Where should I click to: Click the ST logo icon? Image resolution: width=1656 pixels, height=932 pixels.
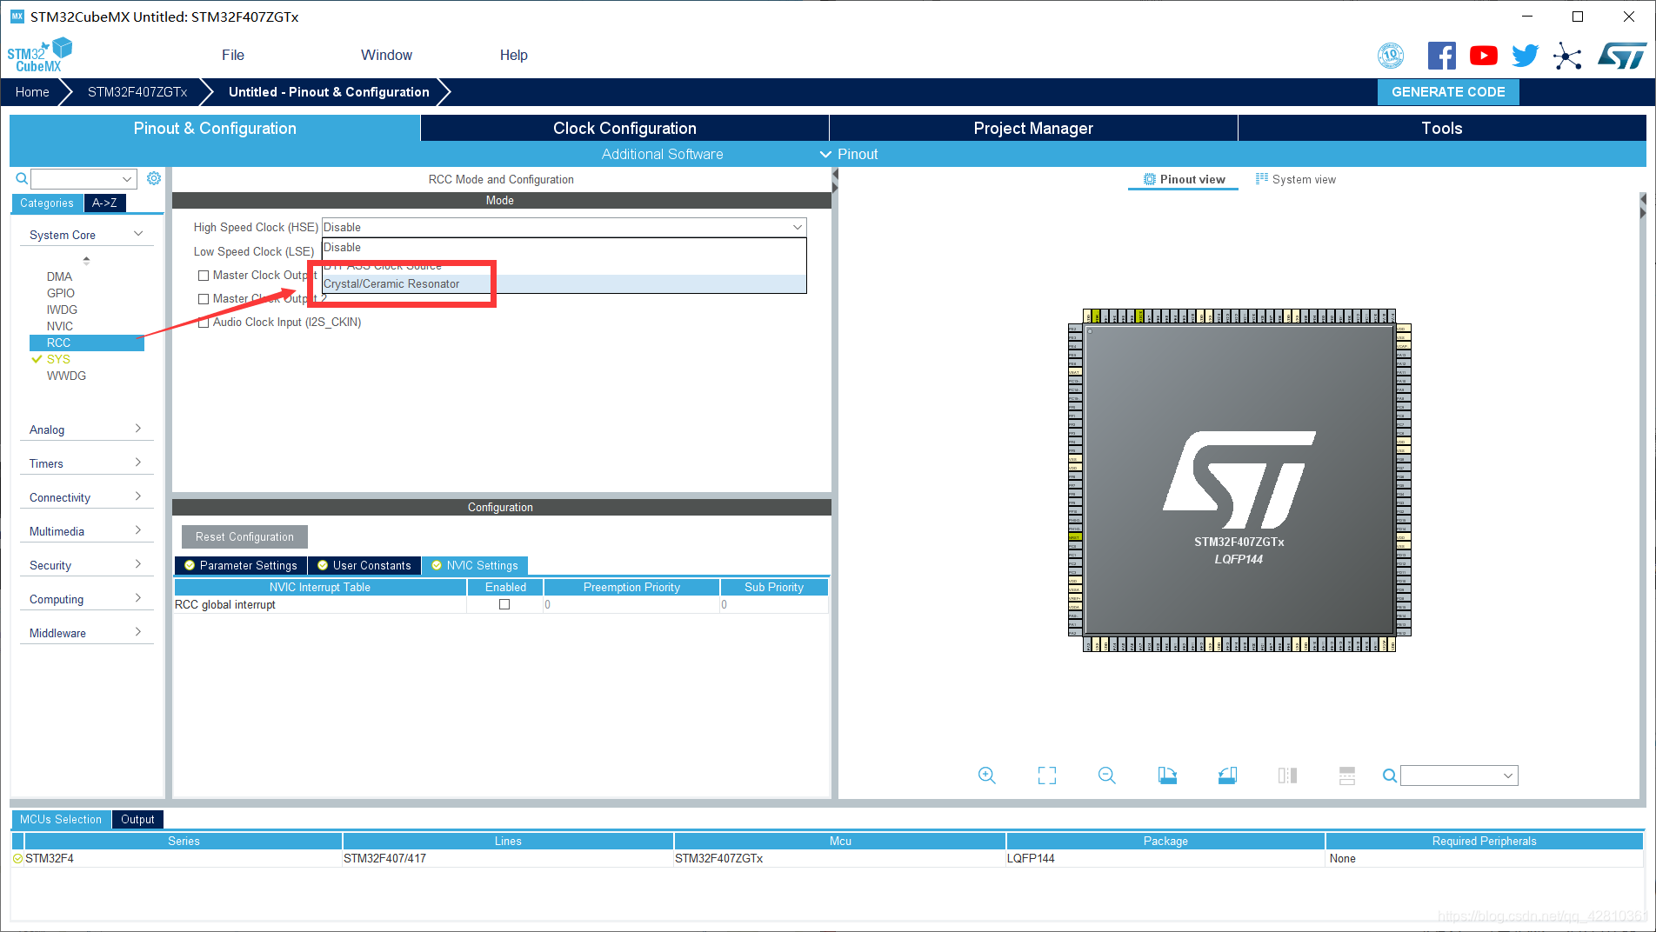pos(1621,57)
